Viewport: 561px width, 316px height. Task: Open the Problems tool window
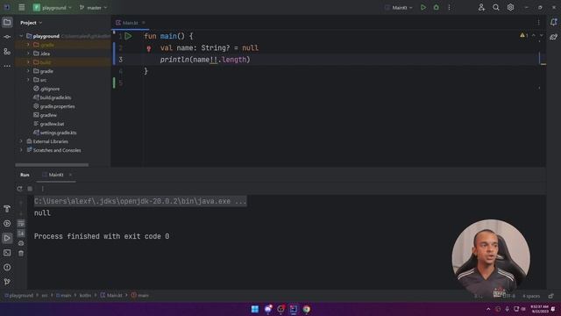pyautogui.click(x=7, y=267)
